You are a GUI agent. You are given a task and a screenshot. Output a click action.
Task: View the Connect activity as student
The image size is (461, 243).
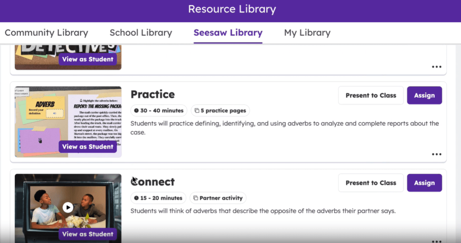click(x=88, y=234)
